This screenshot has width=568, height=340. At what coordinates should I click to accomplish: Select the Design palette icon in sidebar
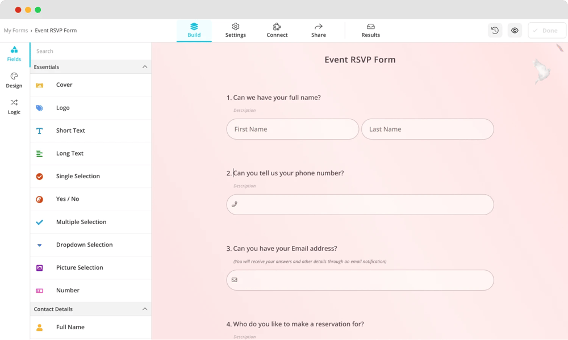(x=14, y=81)
